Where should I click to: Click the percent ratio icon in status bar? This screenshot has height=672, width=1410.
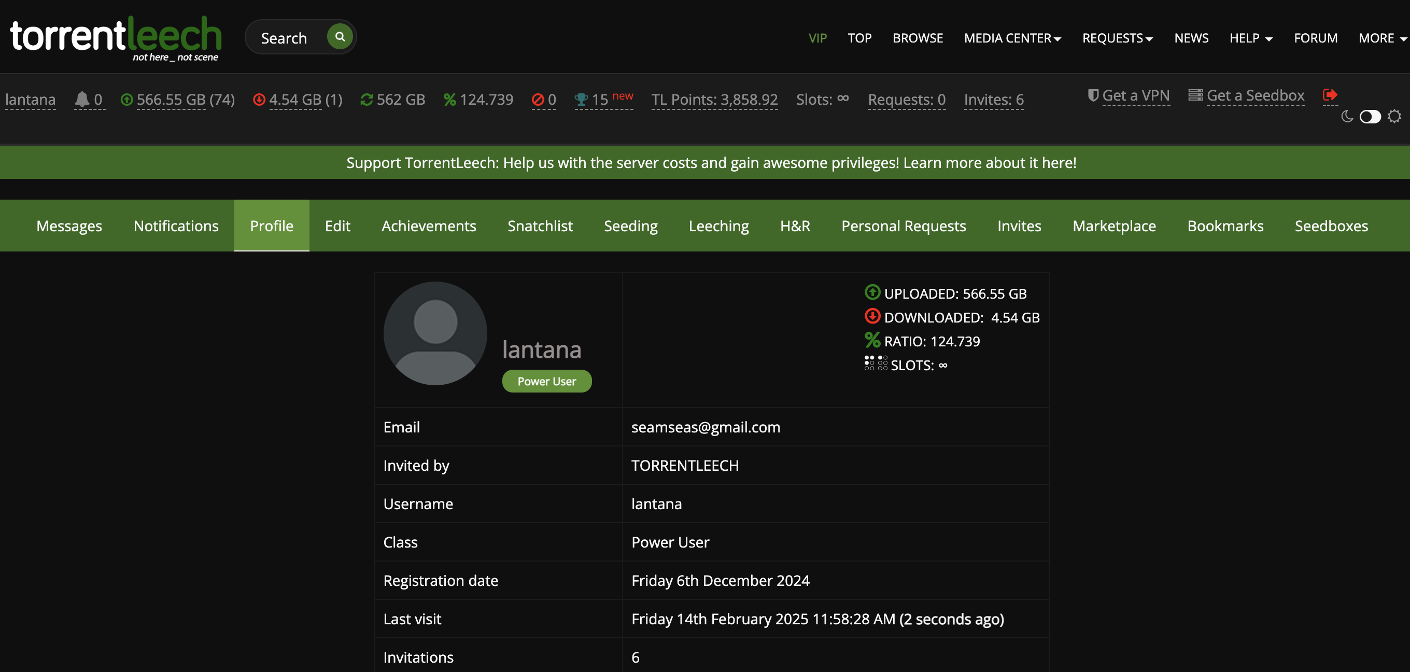click(x=449, y=100)
